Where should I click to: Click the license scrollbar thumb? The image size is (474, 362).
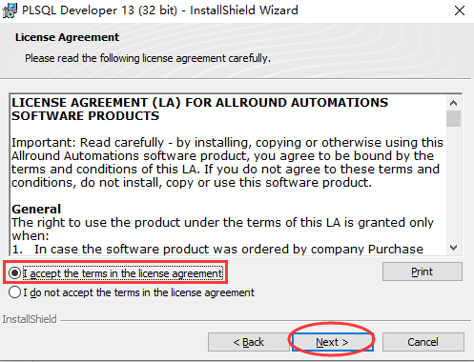tap(454, 118)
